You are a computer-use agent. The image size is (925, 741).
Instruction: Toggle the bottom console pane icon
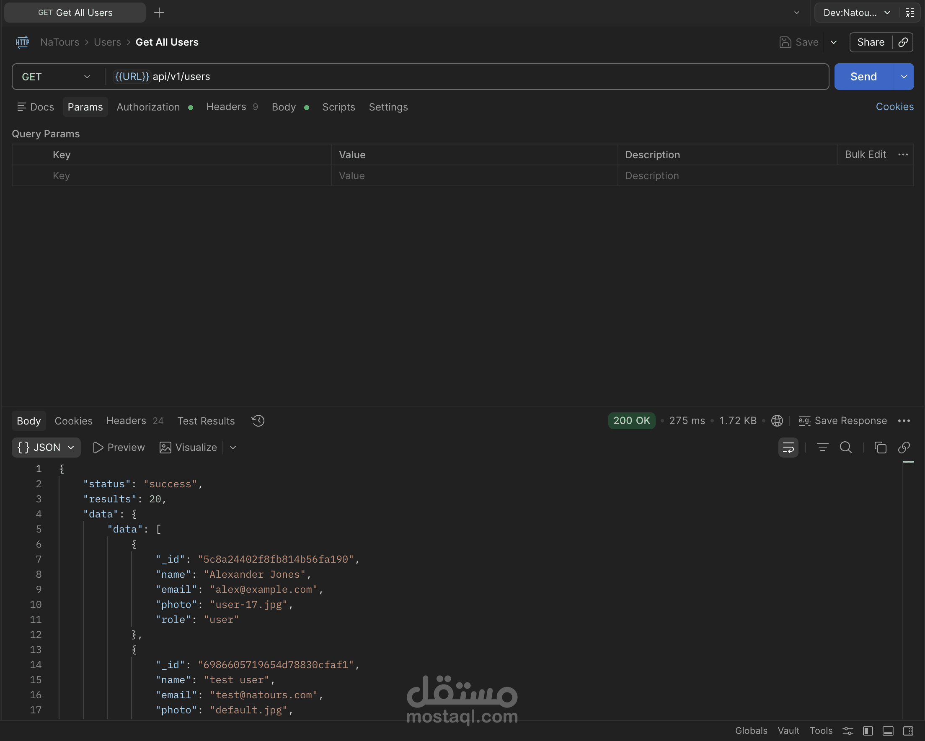pos(888,731)
